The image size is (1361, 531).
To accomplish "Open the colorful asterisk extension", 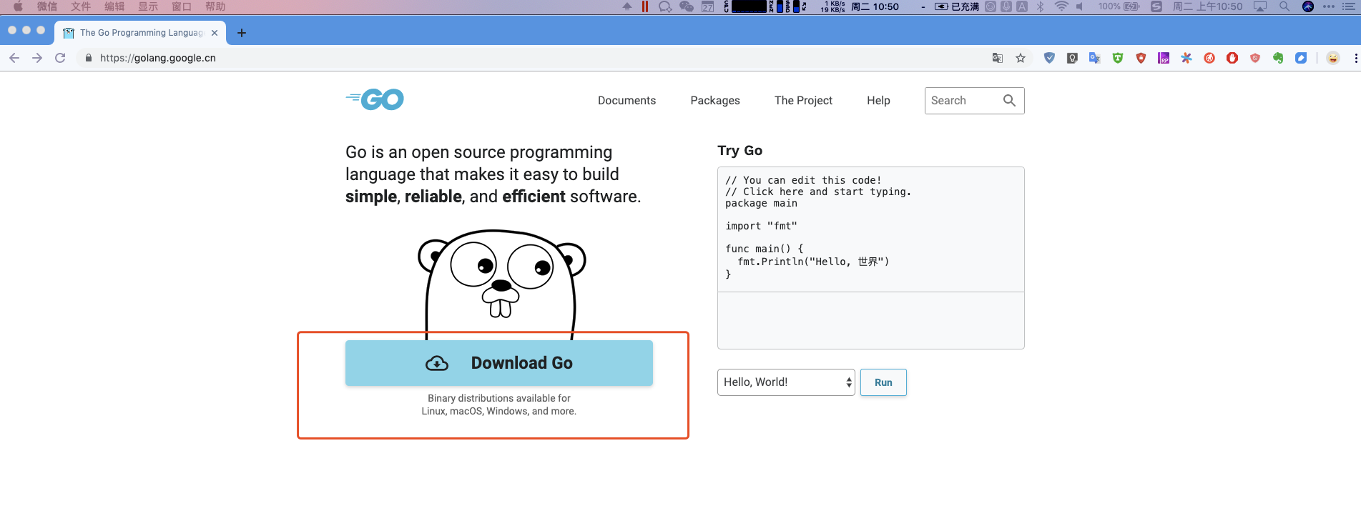I will click(1186, 58).
